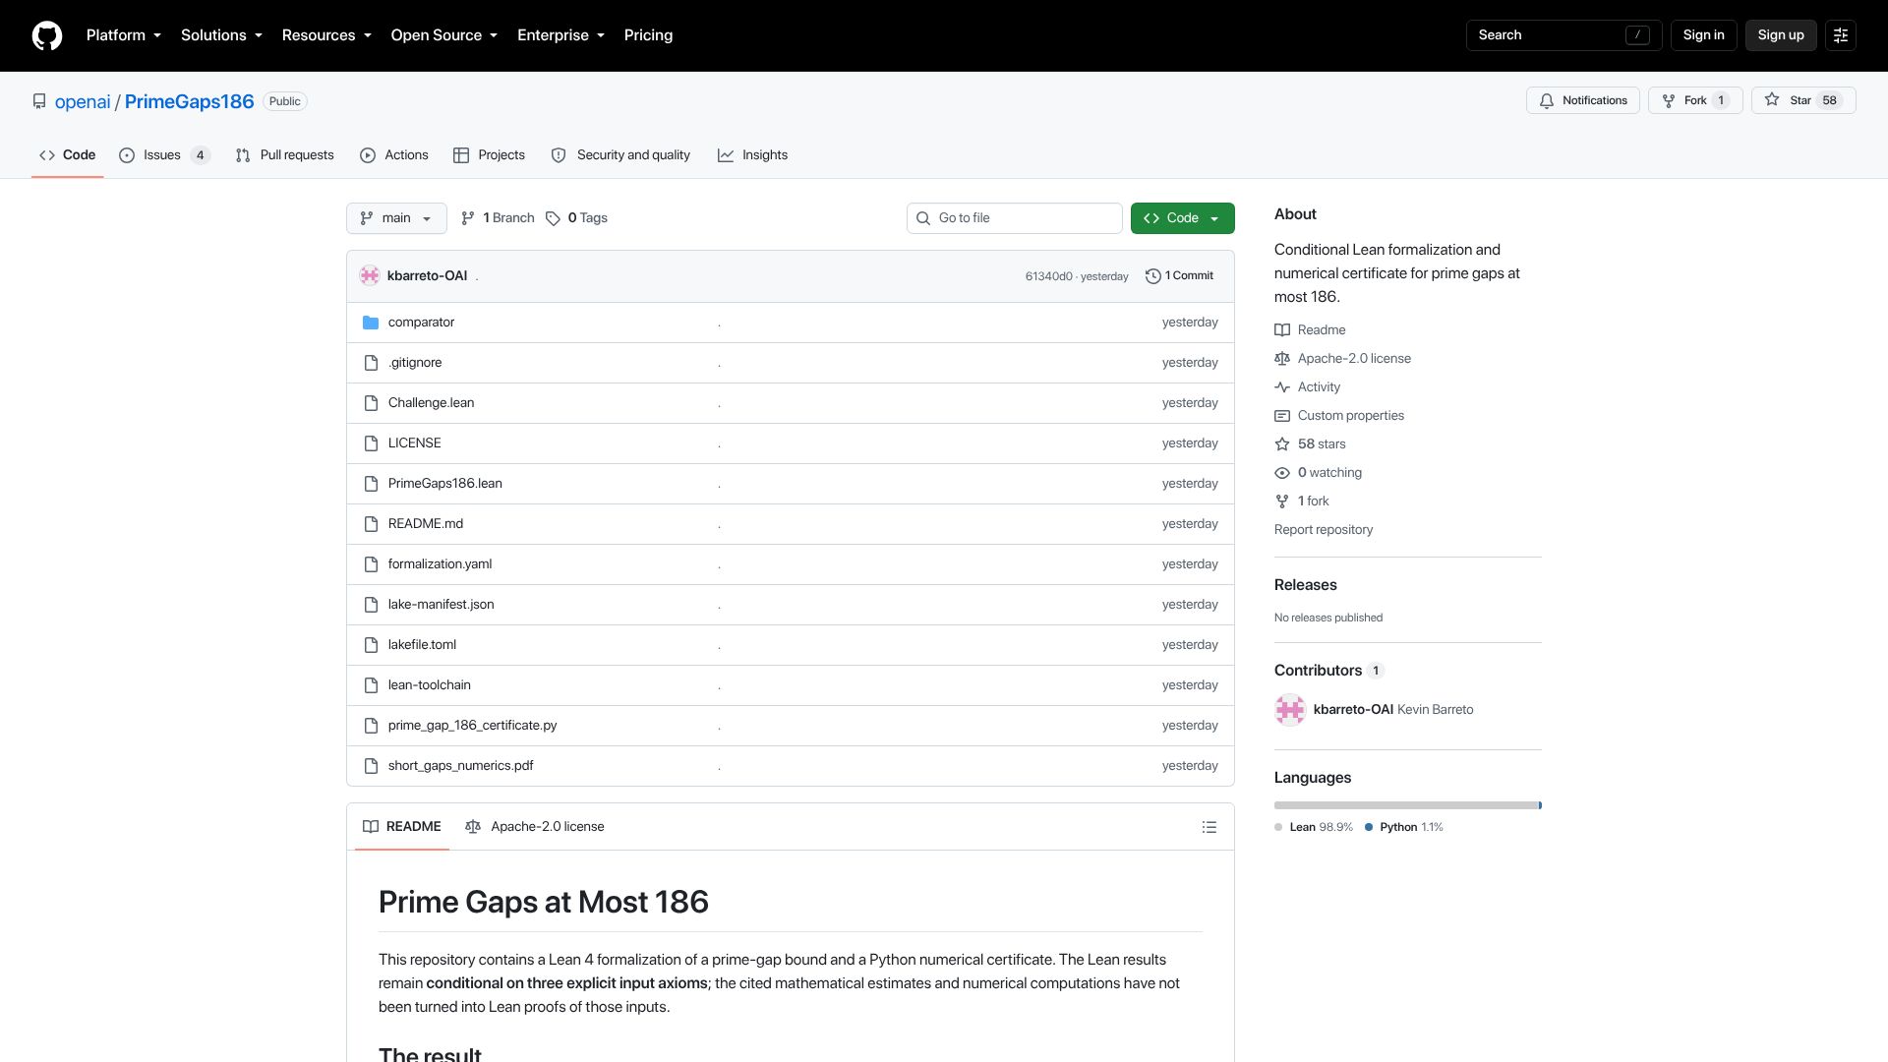This screenshot has height=1062, width=1888.
Task: Open the GitHub home logo
Action: (47, 35)
